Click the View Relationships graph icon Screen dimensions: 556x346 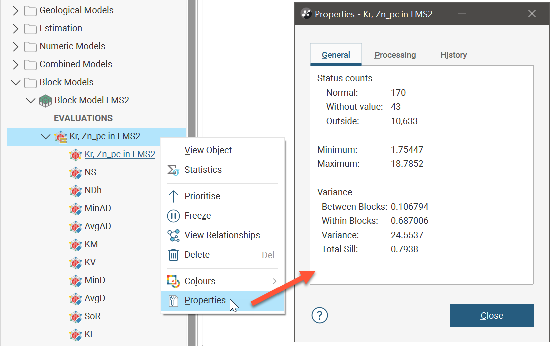click(173, 235)
